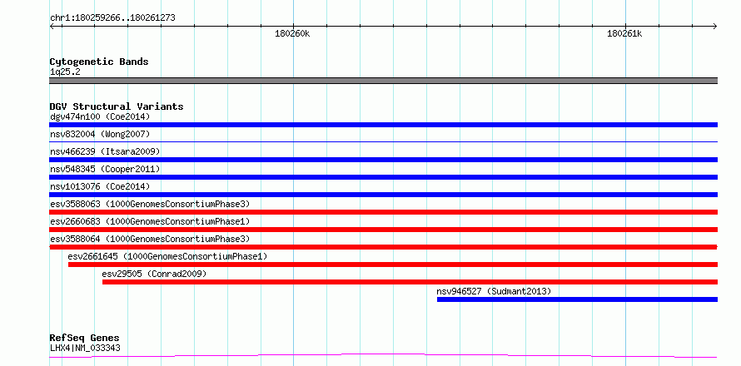Click esv2660683 1000 Genomes Phase1 label
The width and height of the screenshot is (741, 366).
(x=150, y=221)
